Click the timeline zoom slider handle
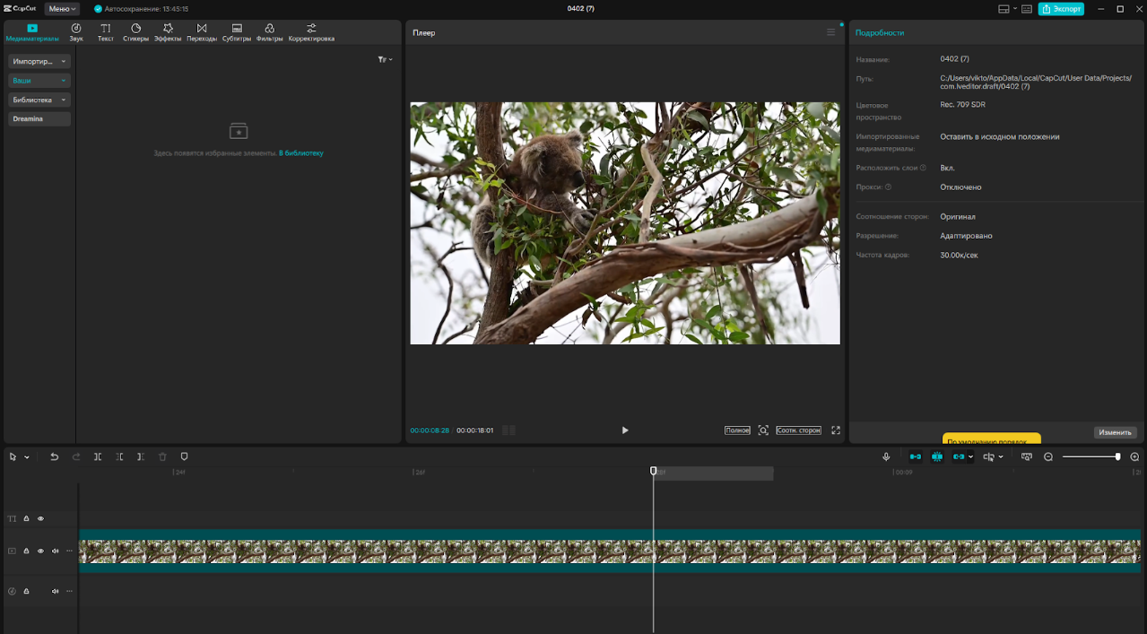Viewport: 1147px width, 634px height. [x=1117, y=456]
